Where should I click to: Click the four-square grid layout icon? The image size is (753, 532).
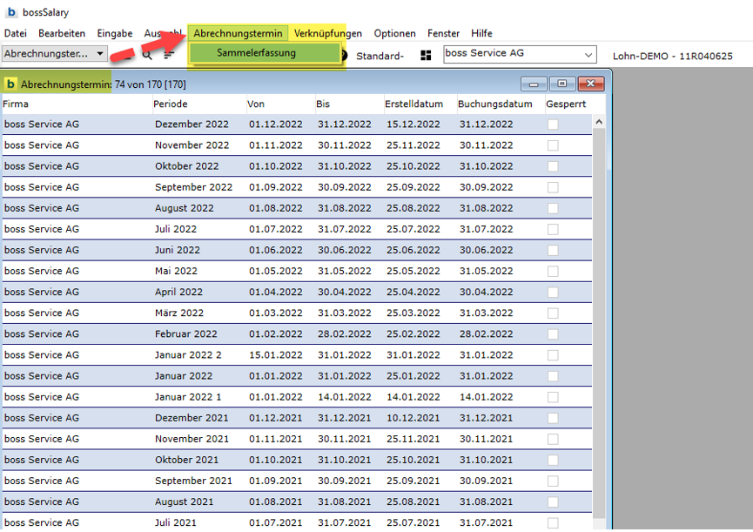[426, 56]
